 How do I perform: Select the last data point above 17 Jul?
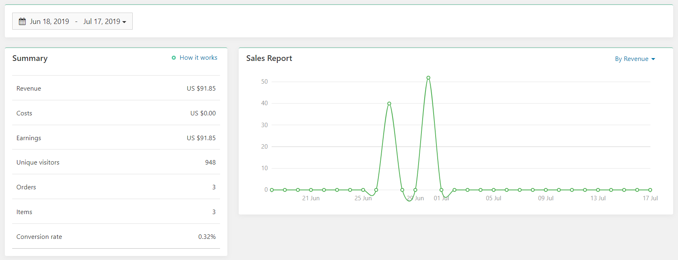click(650, 190)
